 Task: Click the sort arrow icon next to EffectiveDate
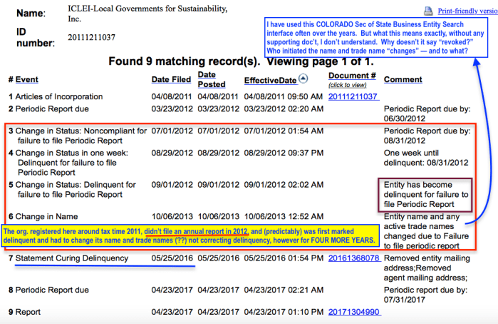(303, 79)
